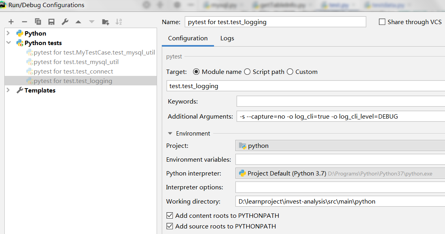Collapse the Python tests node
The width and height of the screenshot is (445, 234).
click(9, 43)
